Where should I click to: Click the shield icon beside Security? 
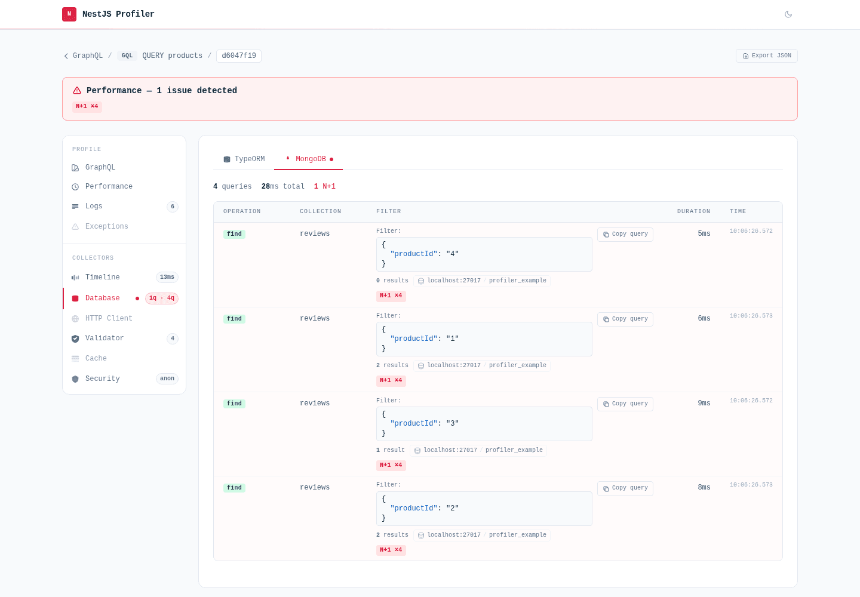pos(75,379)
